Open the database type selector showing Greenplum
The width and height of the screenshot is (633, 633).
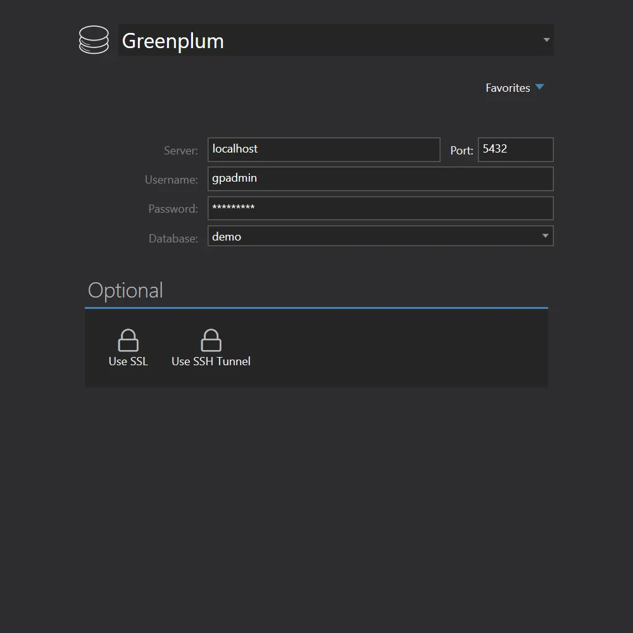point(335,39)
